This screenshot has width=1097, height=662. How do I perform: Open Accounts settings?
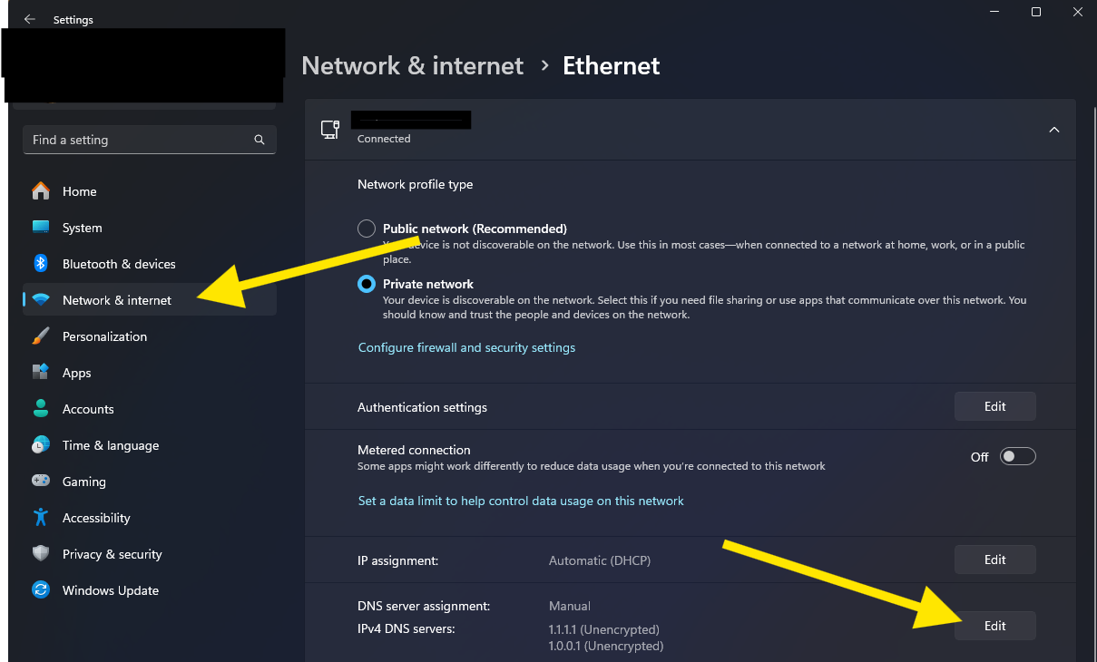click(x=88, y=409)
